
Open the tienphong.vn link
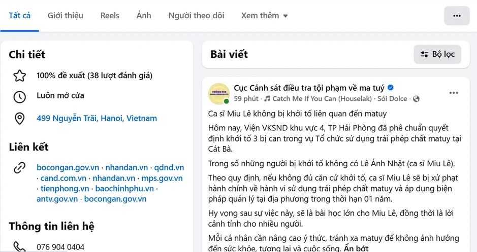tap(65, 189)
